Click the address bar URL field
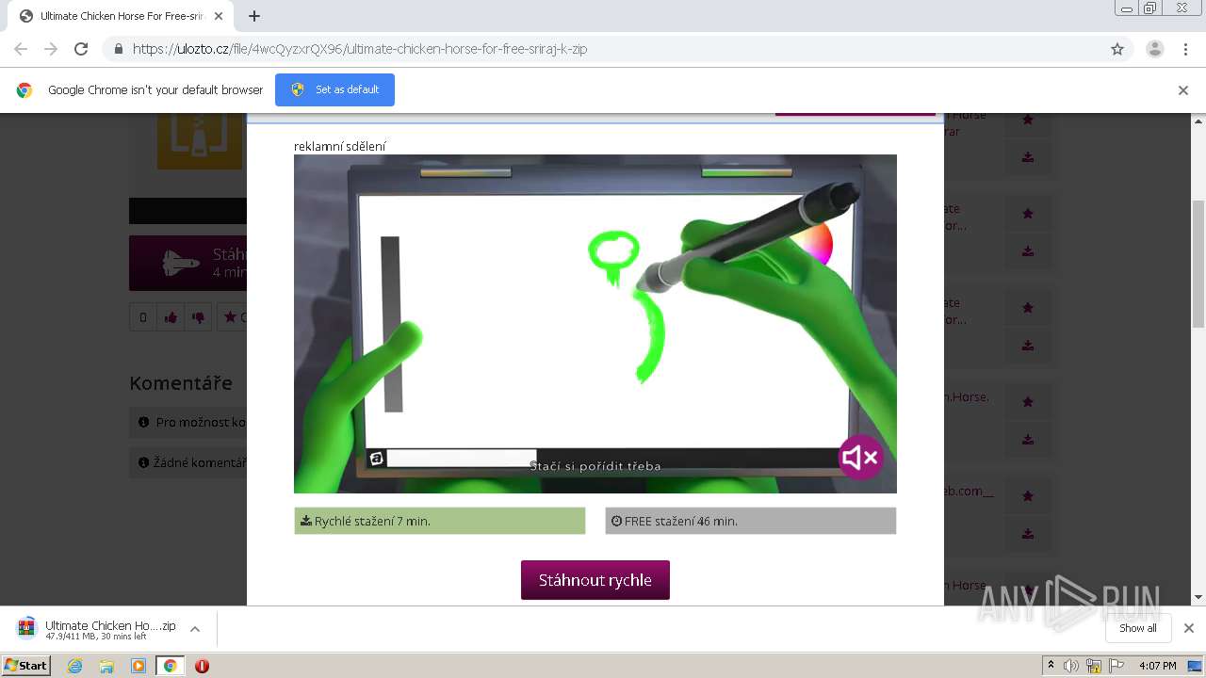This screenshot has width=1206, height=678. pyautogui.click(x=617, y=49)
